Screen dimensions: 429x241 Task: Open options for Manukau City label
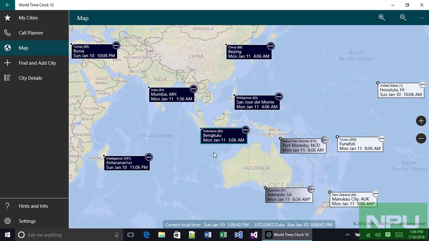coord(376,194)
